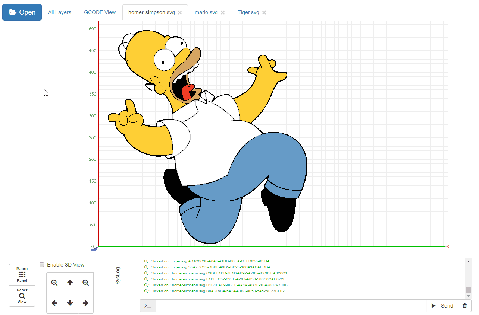This screenshot has height=315, width=479.
Task: Click the log entry ending in CEFD835485B4
Action: (x=207, y=261)
